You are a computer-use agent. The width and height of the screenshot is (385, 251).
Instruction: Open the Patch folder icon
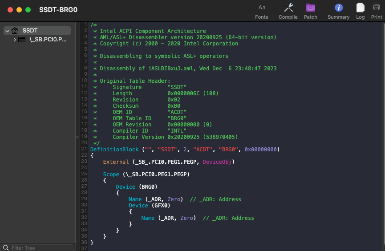click(x=311, y=8)
